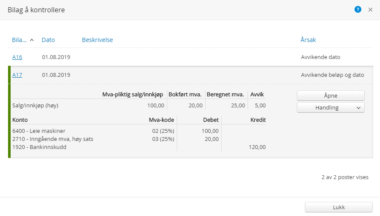This screenshot has width=380, height=216.
Task: Sort by the Bilag column header
Action: point(19,40)
